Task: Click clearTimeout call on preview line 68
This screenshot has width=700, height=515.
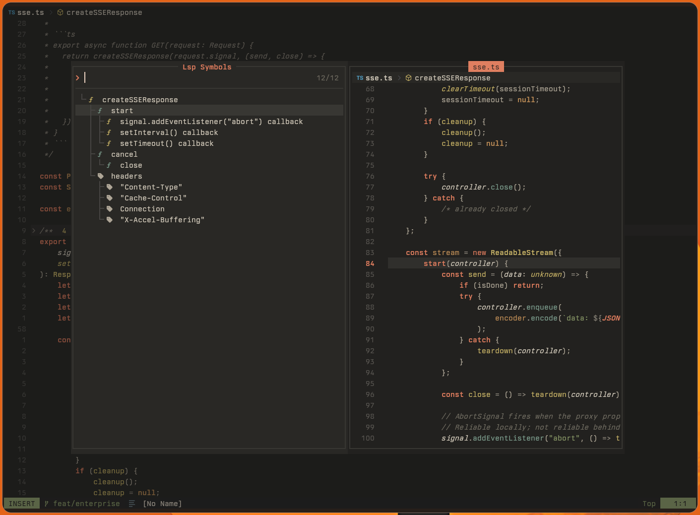Action: pyautogui.click(x=468, y=89)
